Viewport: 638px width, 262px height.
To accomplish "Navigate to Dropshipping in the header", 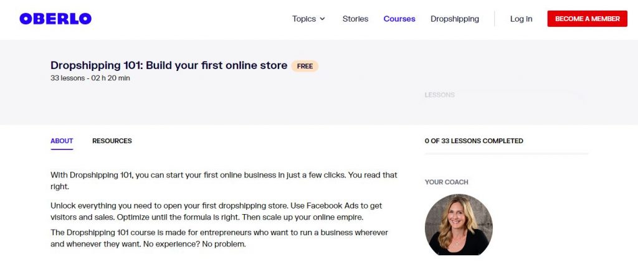I will [x=455, y=19].
